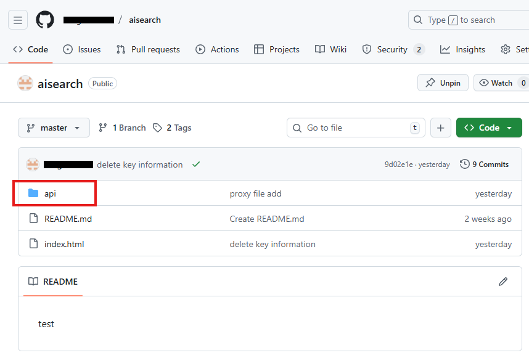Image resolution: width=529 pixels, height=358 pixels.
Task: Click the pencil edit README icon
Action: pos(503,282)
